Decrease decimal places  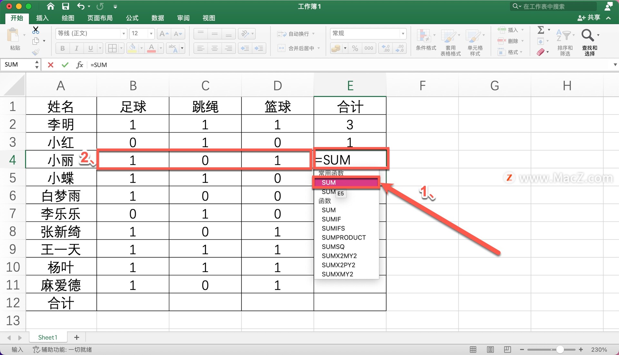400,48
